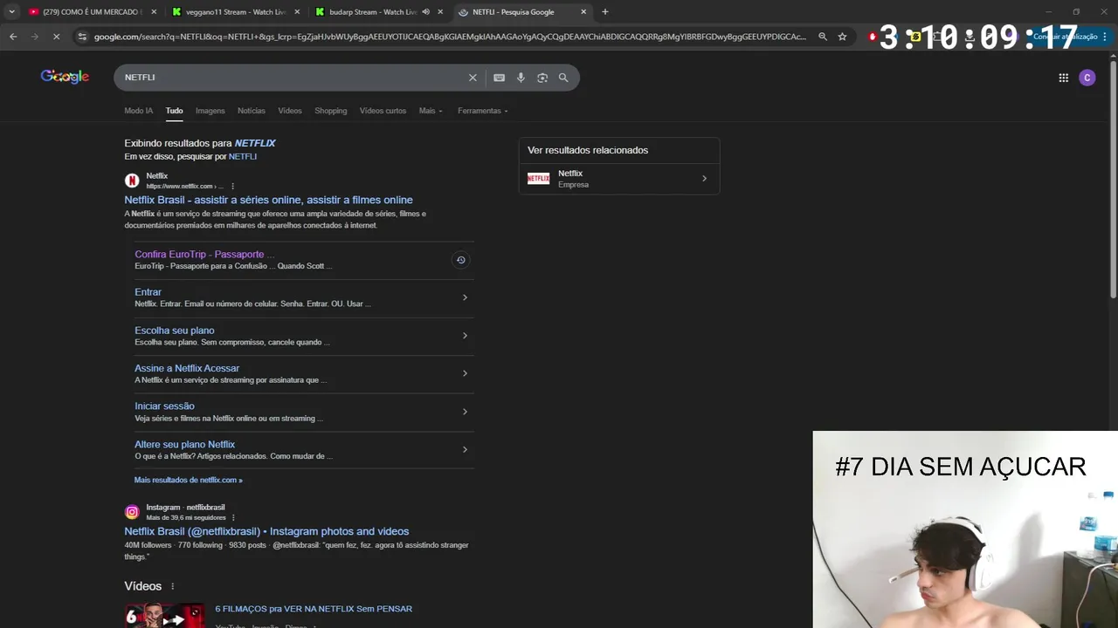Open the Instagram icon of netflixbrasil result
Viewport: 1118px width, 628px height.
(x=132, y=512)
